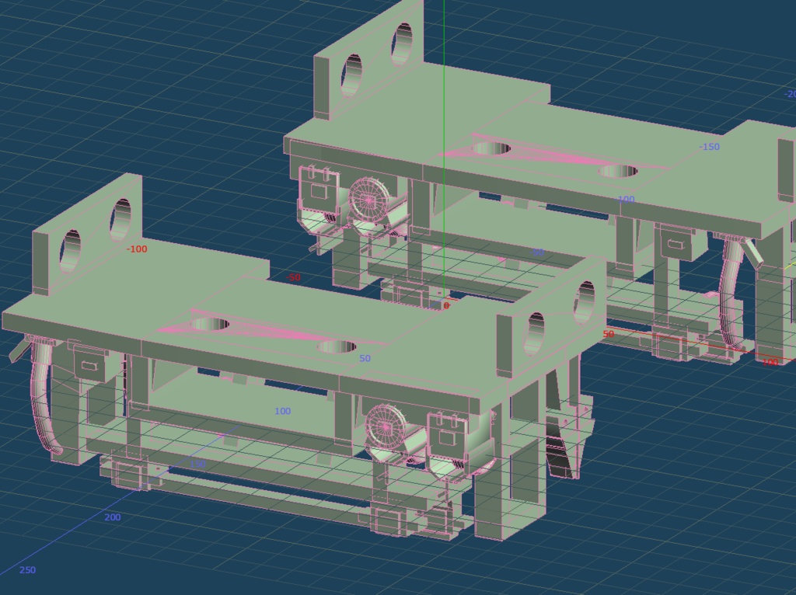
Task: Click the blue 200 axis label
Action: (x=113, y=517)
